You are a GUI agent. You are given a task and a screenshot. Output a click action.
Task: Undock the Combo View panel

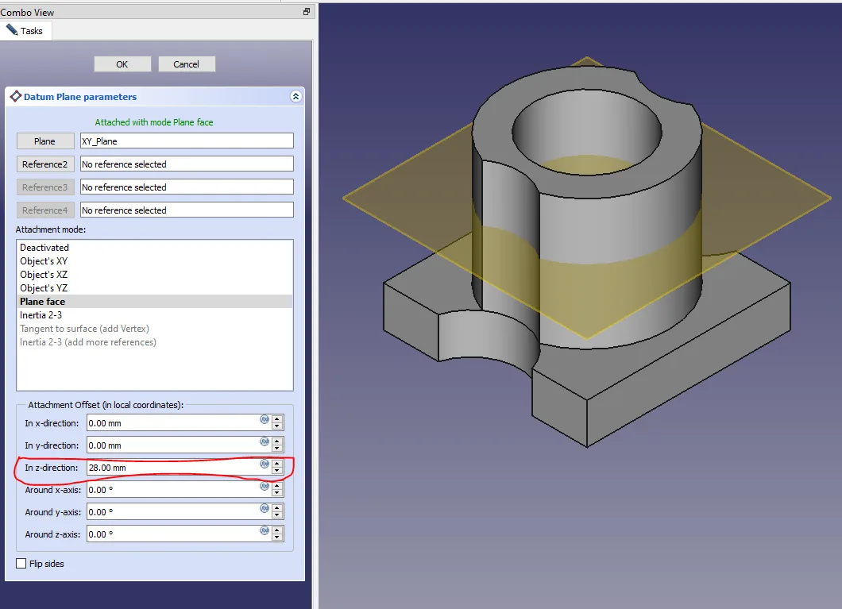307,12
